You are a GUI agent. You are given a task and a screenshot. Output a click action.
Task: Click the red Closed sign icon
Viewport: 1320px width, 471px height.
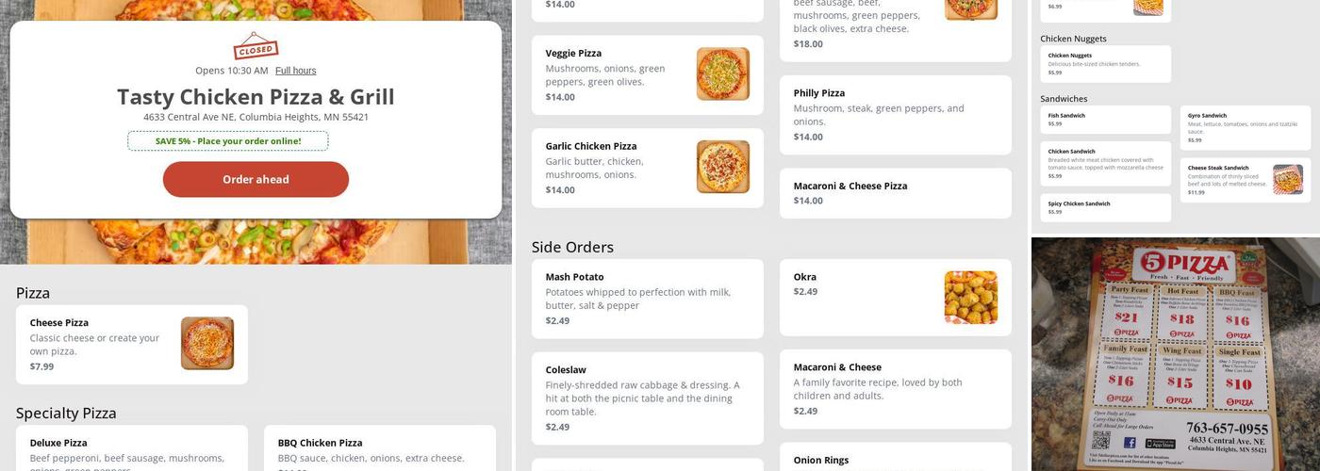(256, 46)
